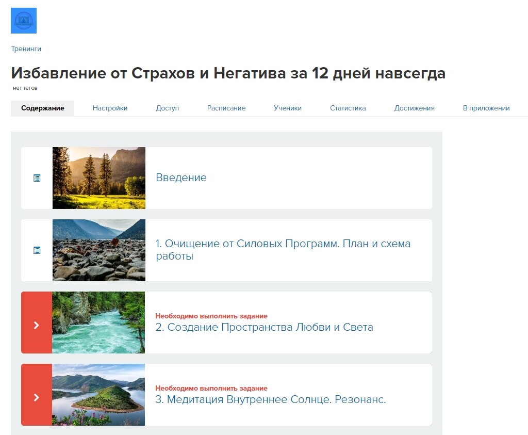
Task: Switch to the Достижения tab
Action: [414, 108]
